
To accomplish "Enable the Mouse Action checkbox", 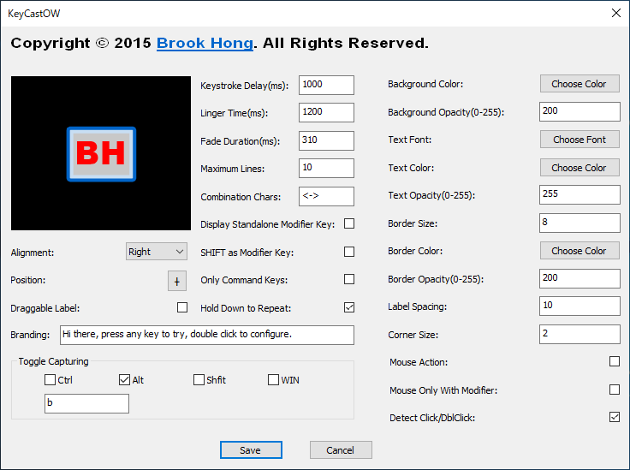I will click(x=615, y=361).
